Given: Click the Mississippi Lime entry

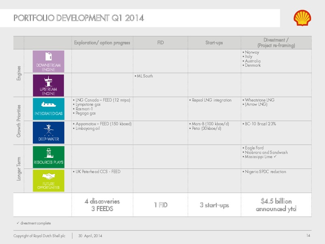Looking at the screenshot, I should (259, 157).
